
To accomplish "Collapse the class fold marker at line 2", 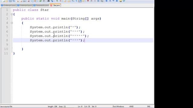I will (12, 14).
